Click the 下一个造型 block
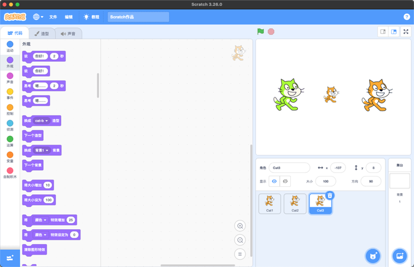 point(33,136)
